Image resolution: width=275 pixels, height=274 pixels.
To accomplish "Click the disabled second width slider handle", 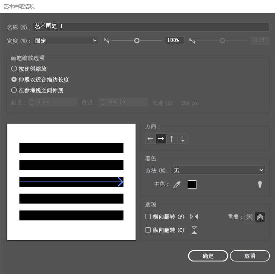I will pos(222,41).
